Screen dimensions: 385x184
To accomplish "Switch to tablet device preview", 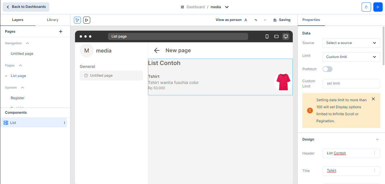I will tap(276, 36).
